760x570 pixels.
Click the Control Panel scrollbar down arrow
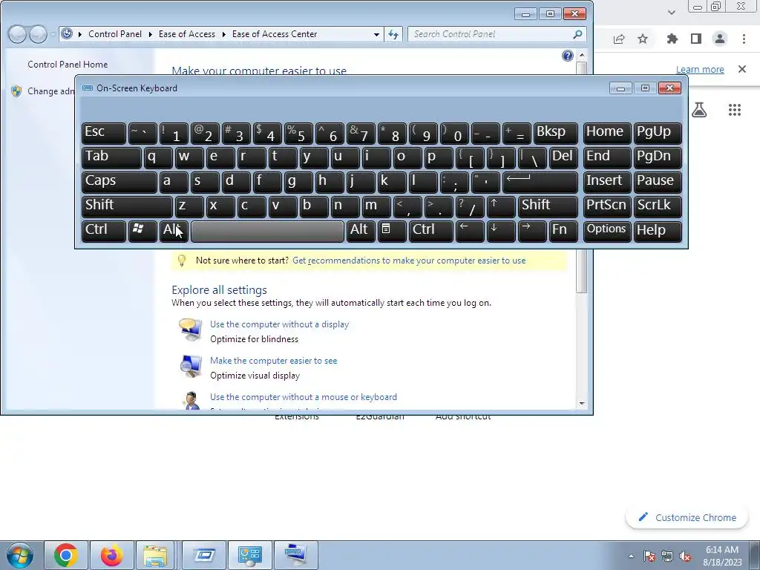click(582, 403)
